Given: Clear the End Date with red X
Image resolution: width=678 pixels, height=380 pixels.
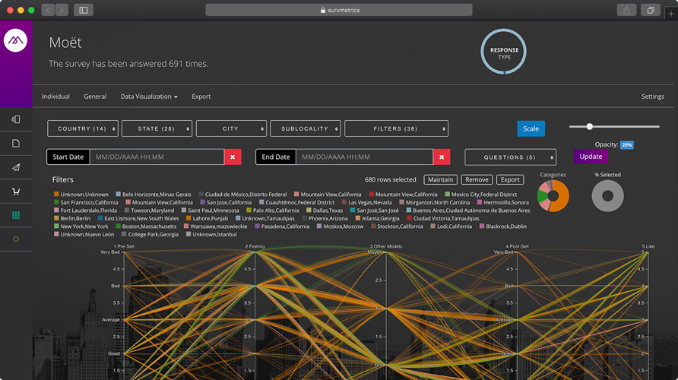Looking at the screenshot, I should (x=442, y=157).
